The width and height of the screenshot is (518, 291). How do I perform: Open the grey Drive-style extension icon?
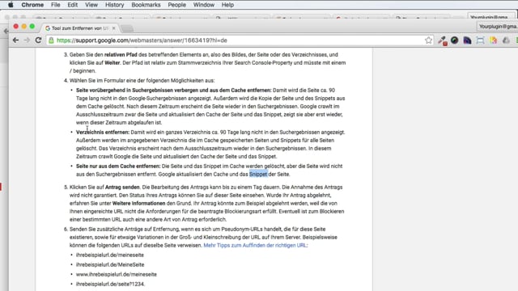[506, 40]
